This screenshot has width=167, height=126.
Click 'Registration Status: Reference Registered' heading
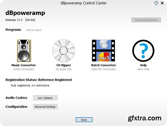pos(39,80)
